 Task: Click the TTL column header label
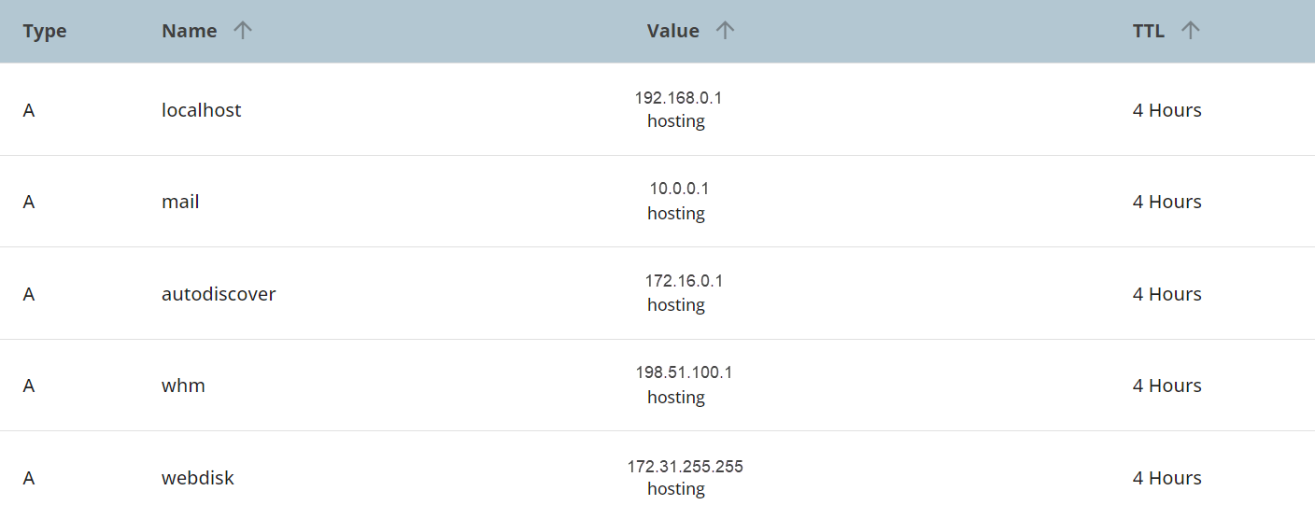(1148, 31)
